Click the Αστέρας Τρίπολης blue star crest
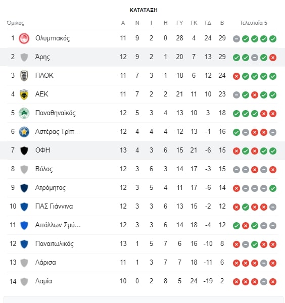285x303 pixels. [24, 132]
